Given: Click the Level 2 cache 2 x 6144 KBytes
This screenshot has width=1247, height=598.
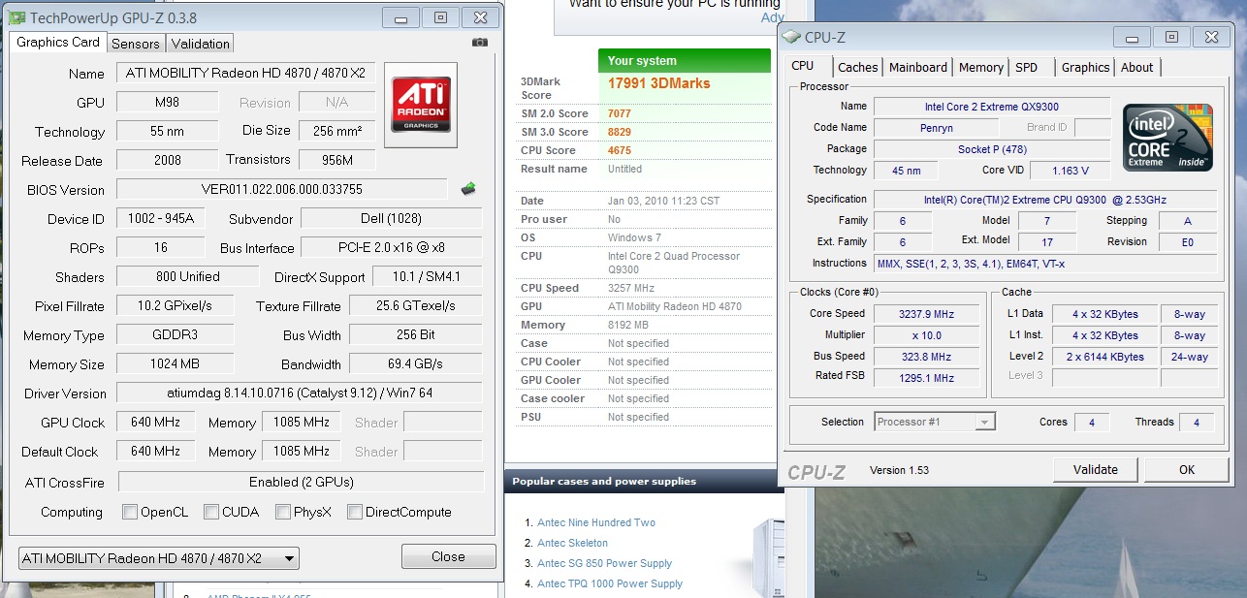Looking at the screenshot, I should pyautogui.click(x=1106, y=357).
